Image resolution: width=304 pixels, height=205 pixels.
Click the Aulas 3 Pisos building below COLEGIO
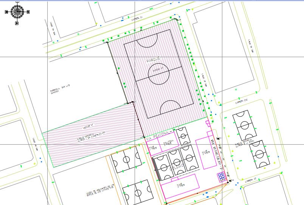point(180,186)
